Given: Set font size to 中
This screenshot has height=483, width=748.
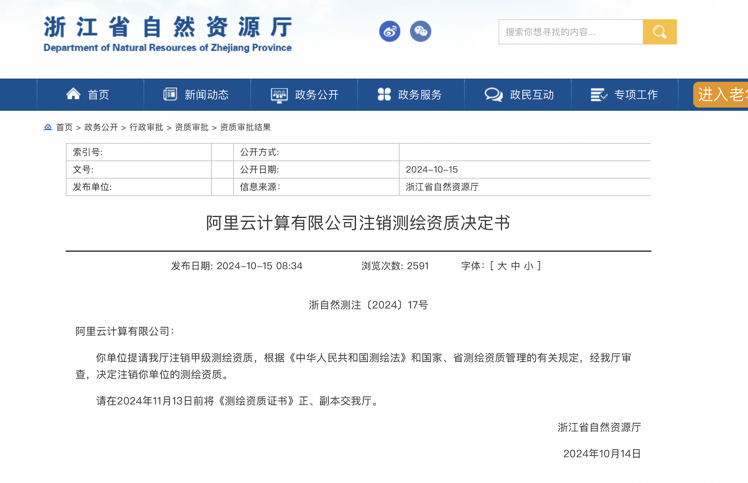Looking at the screenshot, I should [x=515, y=266].
